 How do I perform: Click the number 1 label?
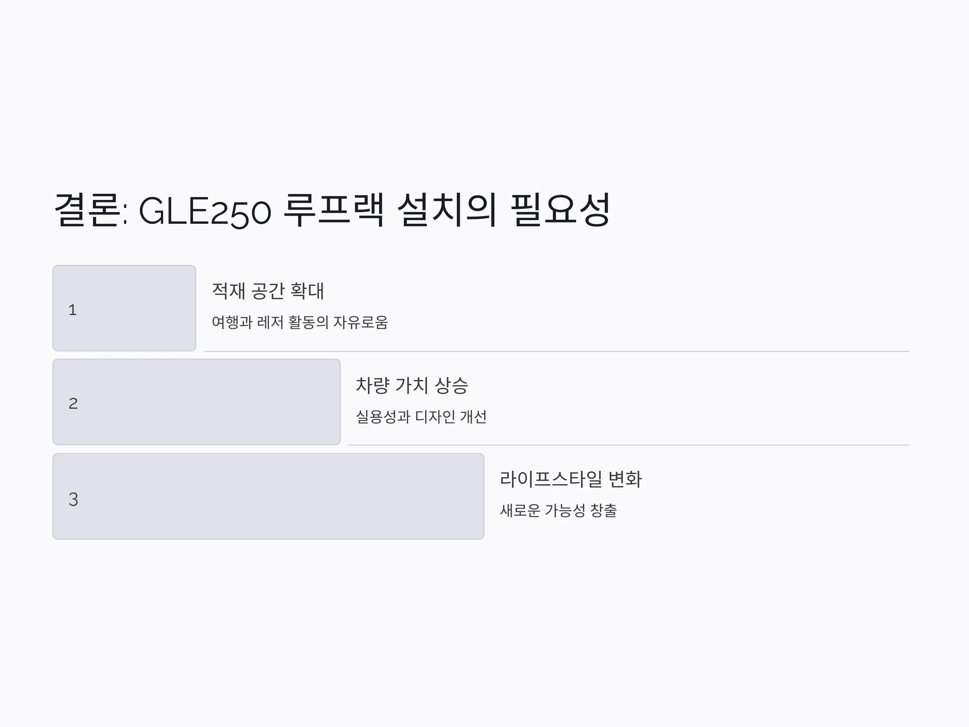click(73, 310)
